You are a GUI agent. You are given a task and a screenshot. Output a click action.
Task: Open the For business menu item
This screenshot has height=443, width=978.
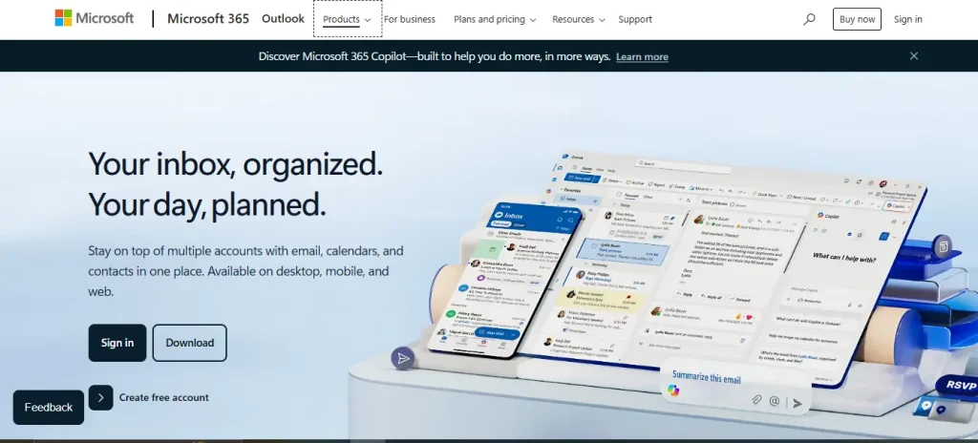(409, 19)
